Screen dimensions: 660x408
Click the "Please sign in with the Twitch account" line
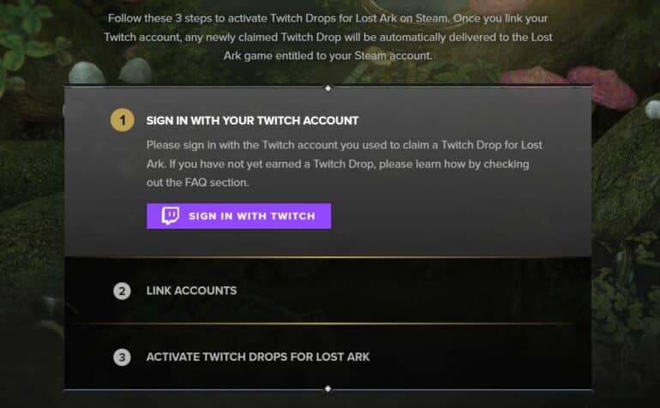tap(344, 145)
